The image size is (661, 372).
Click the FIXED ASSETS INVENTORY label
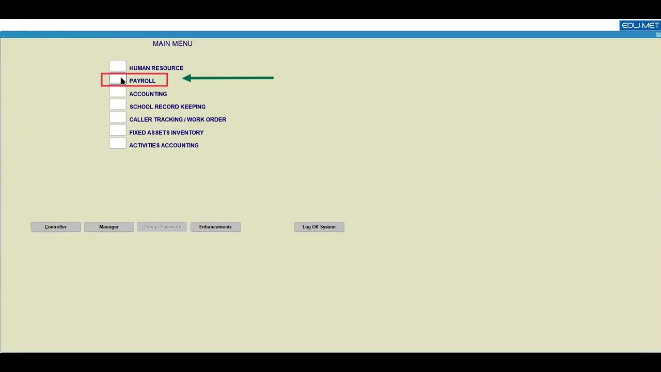click(166, 133)
